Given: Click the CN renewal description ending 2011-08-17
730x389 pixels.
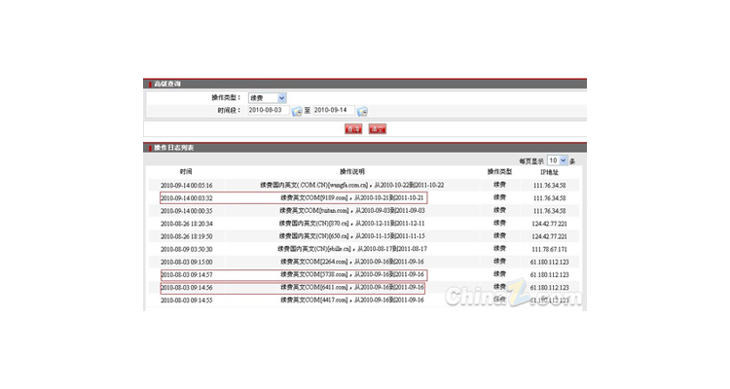Looking at the screenshot, I should [x=352, y=249].
